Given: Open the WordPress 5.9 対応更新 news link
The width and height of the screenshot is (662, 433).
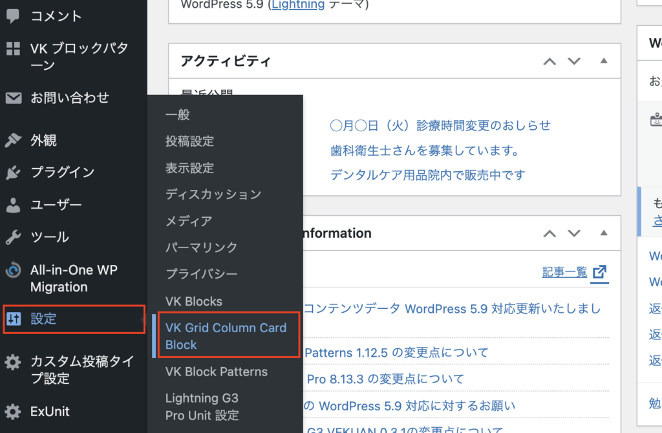Looking at the screenshot, I should [x=452, y=309].
